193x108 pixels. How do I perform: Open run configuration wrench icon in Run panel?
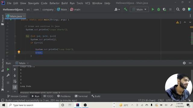8,75
